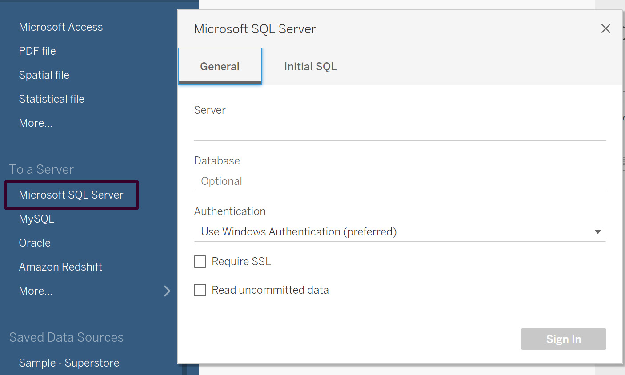Show More file connector options
The width and height of the screenshot is (625, 375).
point(36,123)
